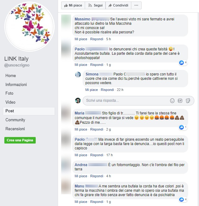Open the Foto section

point(9,93)
